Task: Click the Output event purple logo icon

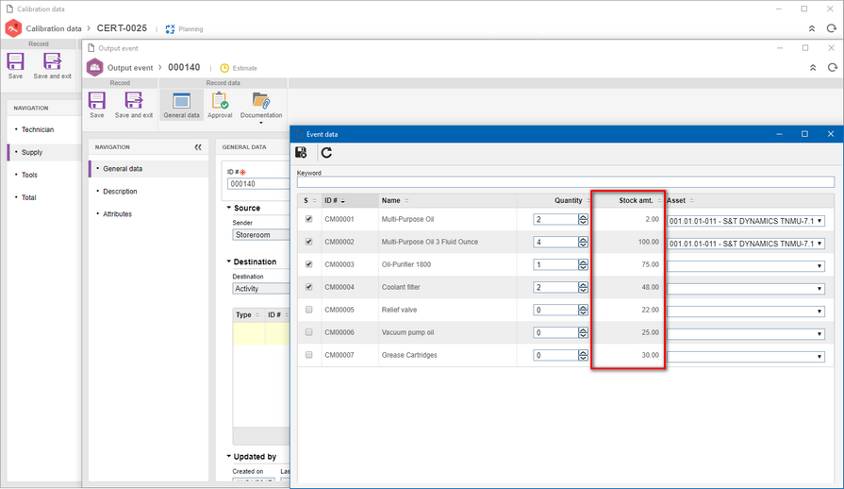Action: click(x=94, y=67)
